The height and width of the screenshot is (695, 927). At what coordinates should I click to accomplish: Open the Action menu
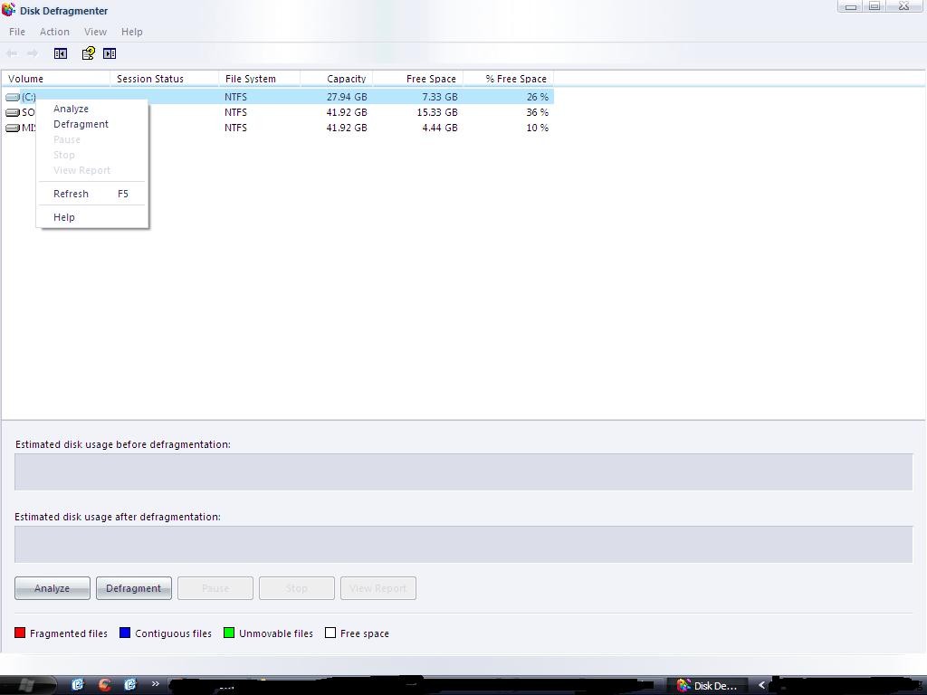point(54,32)
